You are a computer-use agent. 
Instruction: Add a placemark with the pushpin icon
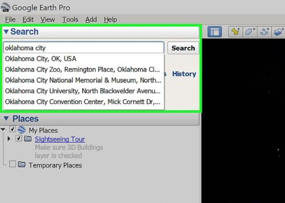(x=236, y=32)
